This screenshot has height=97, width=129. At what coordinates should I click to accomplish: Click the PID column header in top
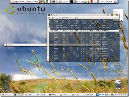tap(52, 31)
